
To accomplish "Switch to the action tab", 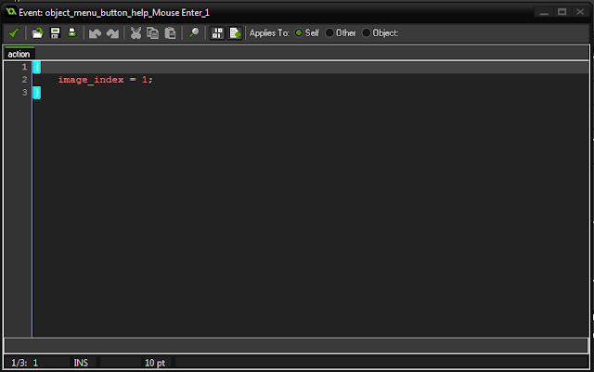I will point(19,54).
